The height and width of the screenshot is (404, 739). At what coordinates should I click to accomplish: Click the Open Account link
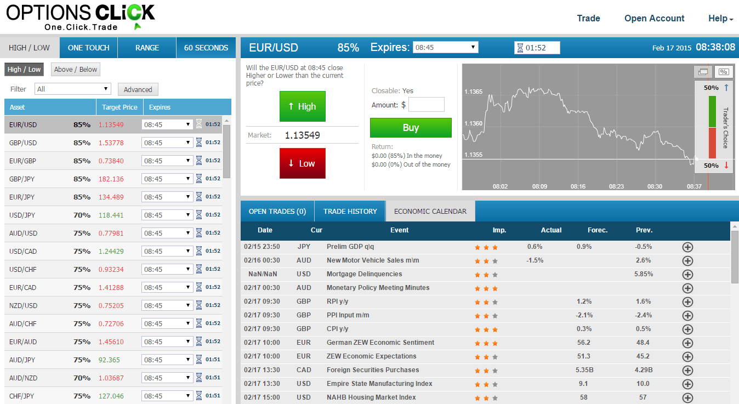(654, 18)
